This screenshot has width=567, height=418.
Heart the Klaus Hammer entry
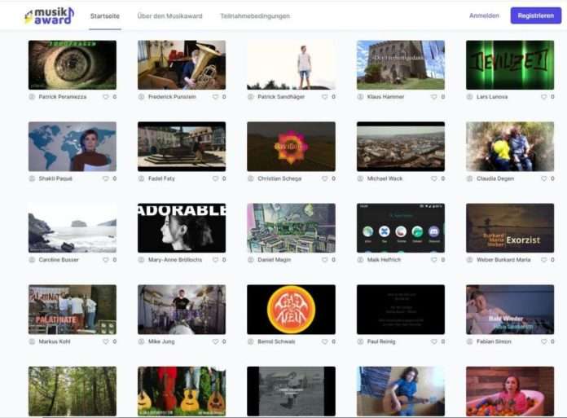433,97
